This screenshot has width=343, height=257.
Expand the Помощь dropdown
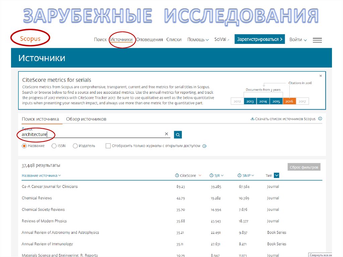point(198,40)
